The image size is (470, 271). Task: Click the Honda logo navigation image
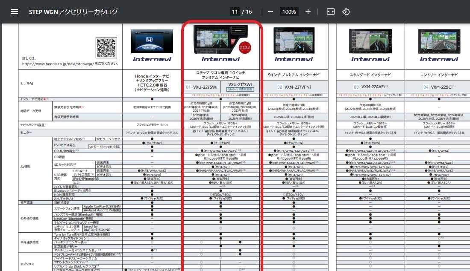click(x=152, y=41)
